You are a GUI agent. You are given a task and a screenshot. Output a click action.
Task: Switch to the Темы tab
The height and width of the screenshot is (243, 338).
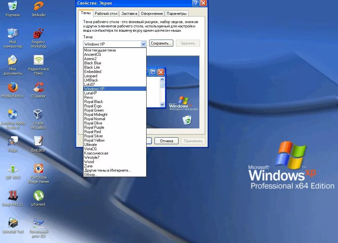pyautogui.click(x=85, y=13)
